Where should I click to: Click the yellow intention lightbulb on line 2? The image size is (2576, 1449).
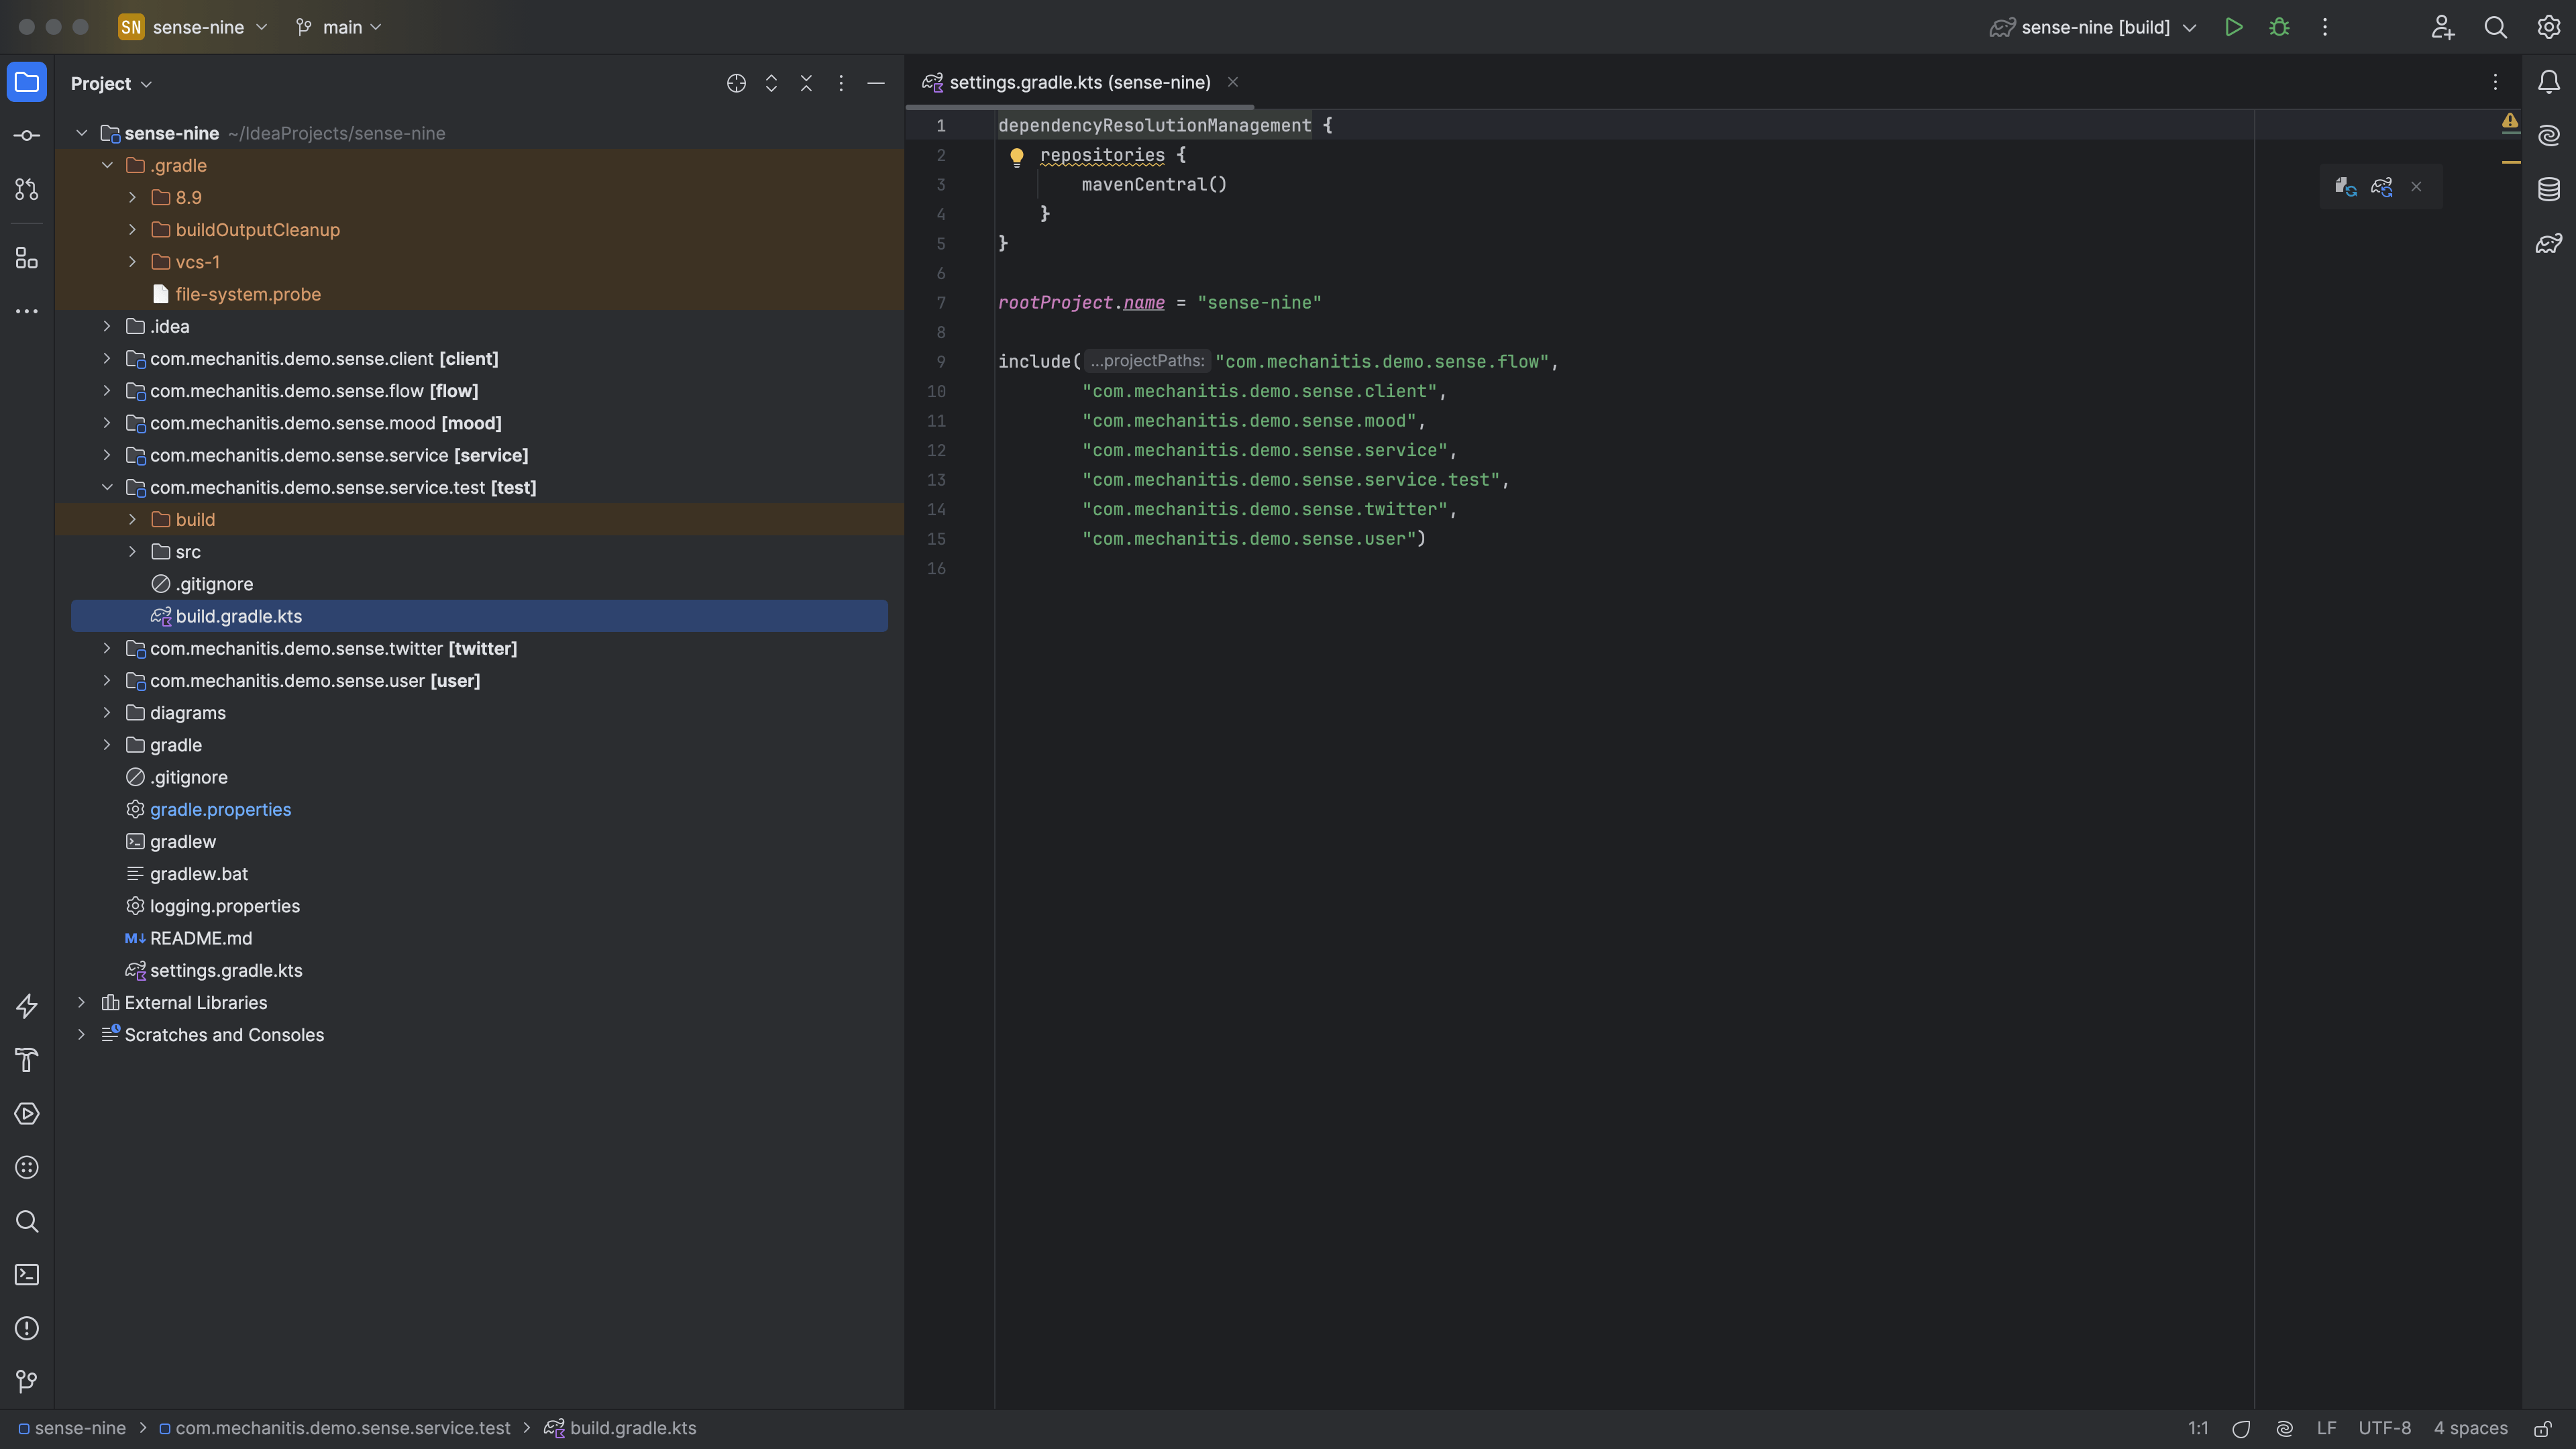tap(1016, 156)
